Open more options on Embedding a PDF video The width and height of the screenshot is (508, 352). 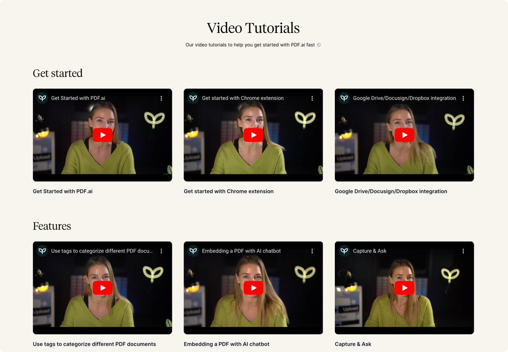[312, 251]
